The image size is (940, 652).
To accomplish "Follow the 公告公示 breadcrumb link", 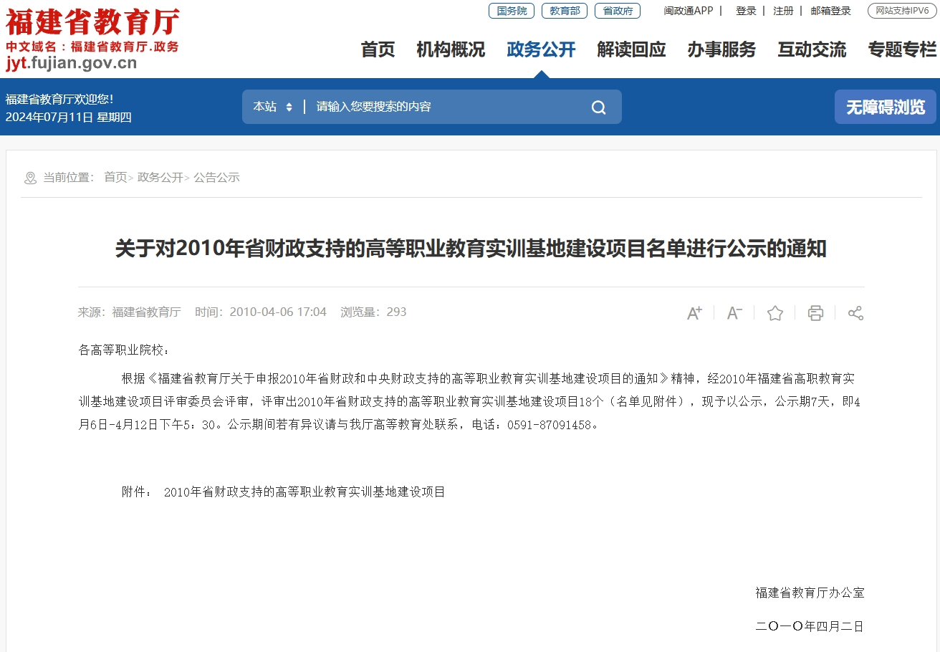I will 216,178.
